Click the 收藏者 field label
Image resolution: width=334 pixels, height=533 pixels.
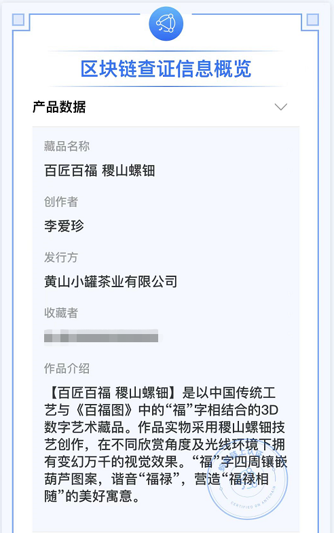click(61, 312)
